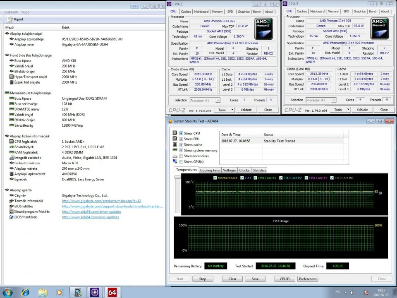
Task: Open Windows Explorer folder taskbar icon
Action: (x=43, y=293)
